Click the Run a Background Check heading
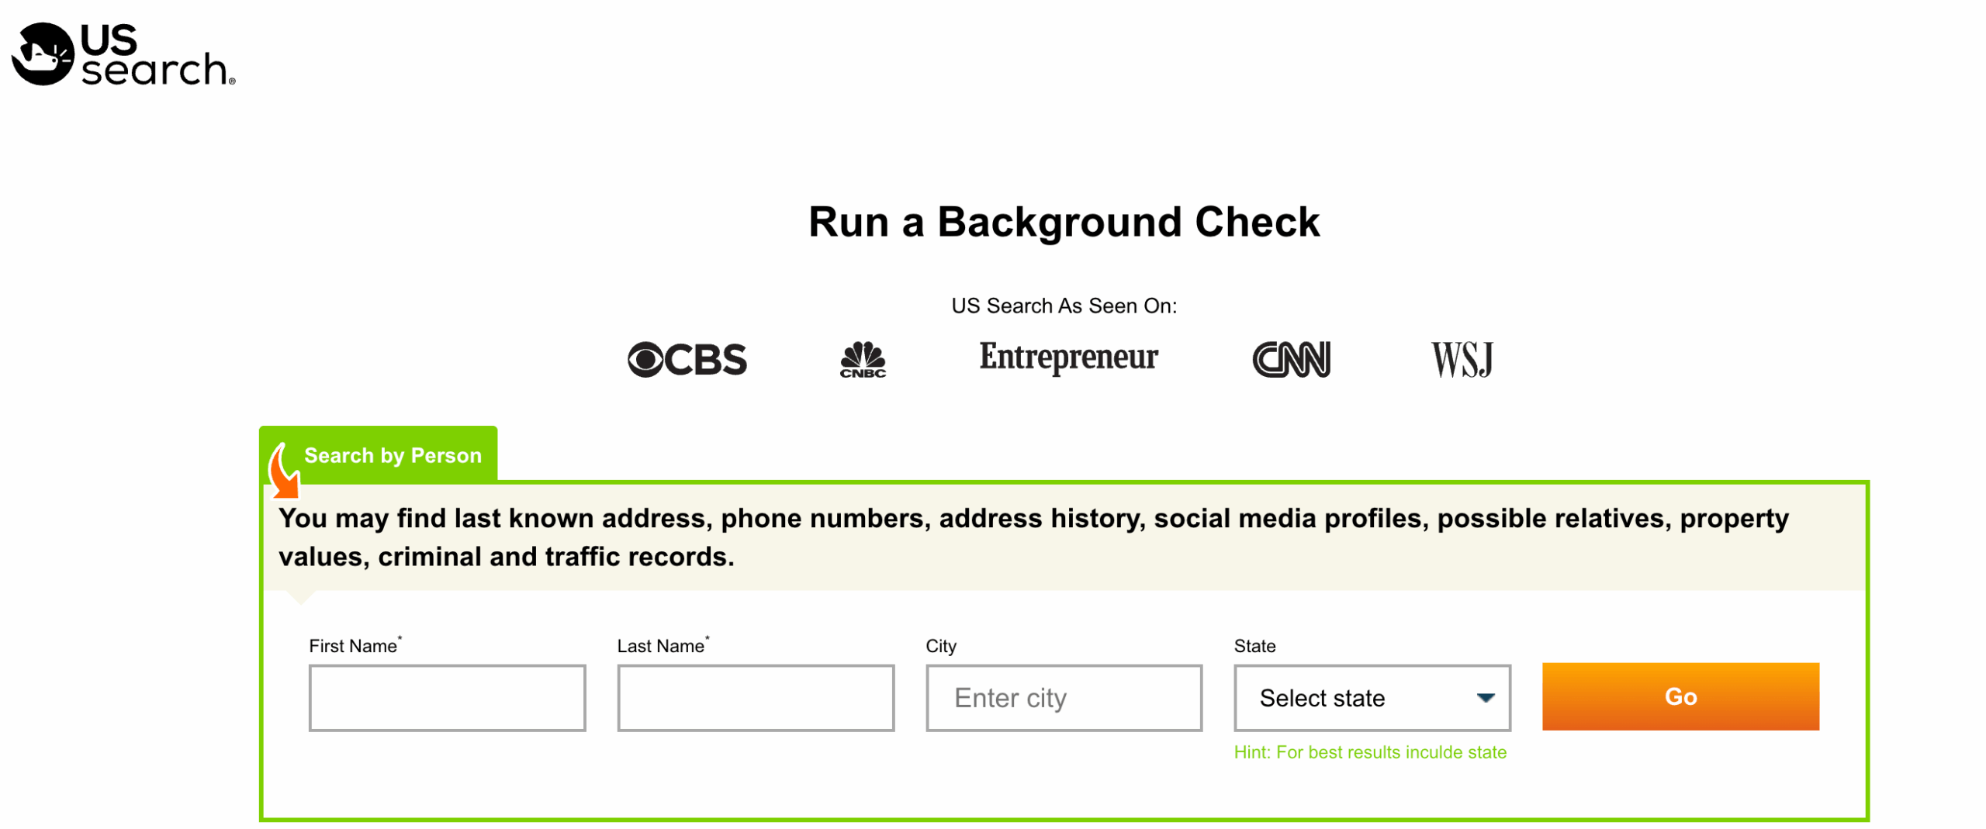The width and height of the screenshot is (1986, 829). (x=1063, y=222)
